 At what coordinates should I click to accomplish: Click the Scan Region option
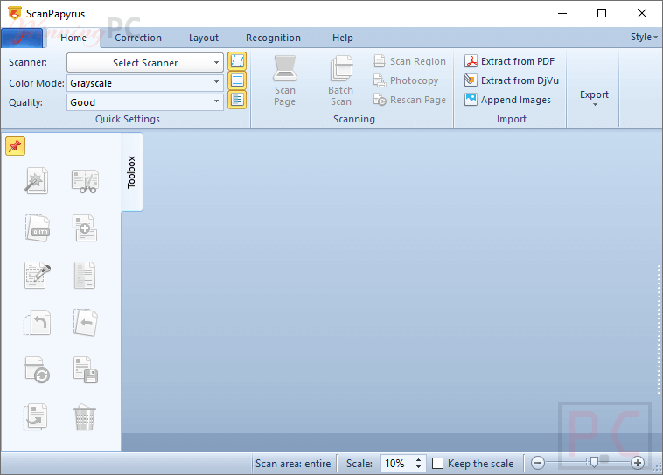click(409, 61)
